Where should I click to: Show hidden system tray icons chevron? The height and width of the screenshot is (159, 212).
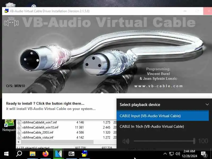pyautogui.click(x=165, y=154)
